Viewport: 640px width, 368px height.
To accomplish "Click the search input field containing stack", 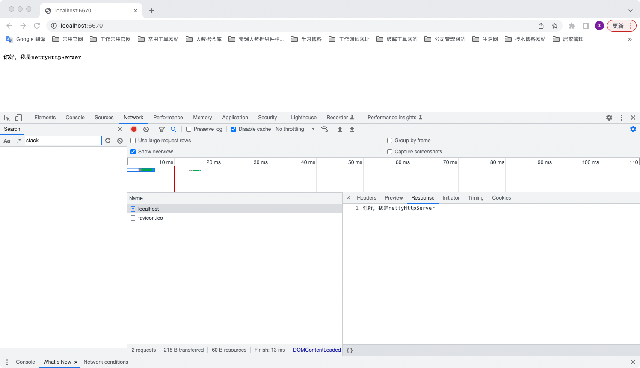I will tap(63, 141).
